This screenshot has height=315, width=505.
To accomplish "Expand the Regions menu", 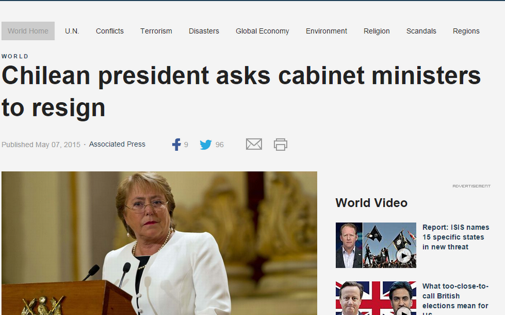I will 466,31.
